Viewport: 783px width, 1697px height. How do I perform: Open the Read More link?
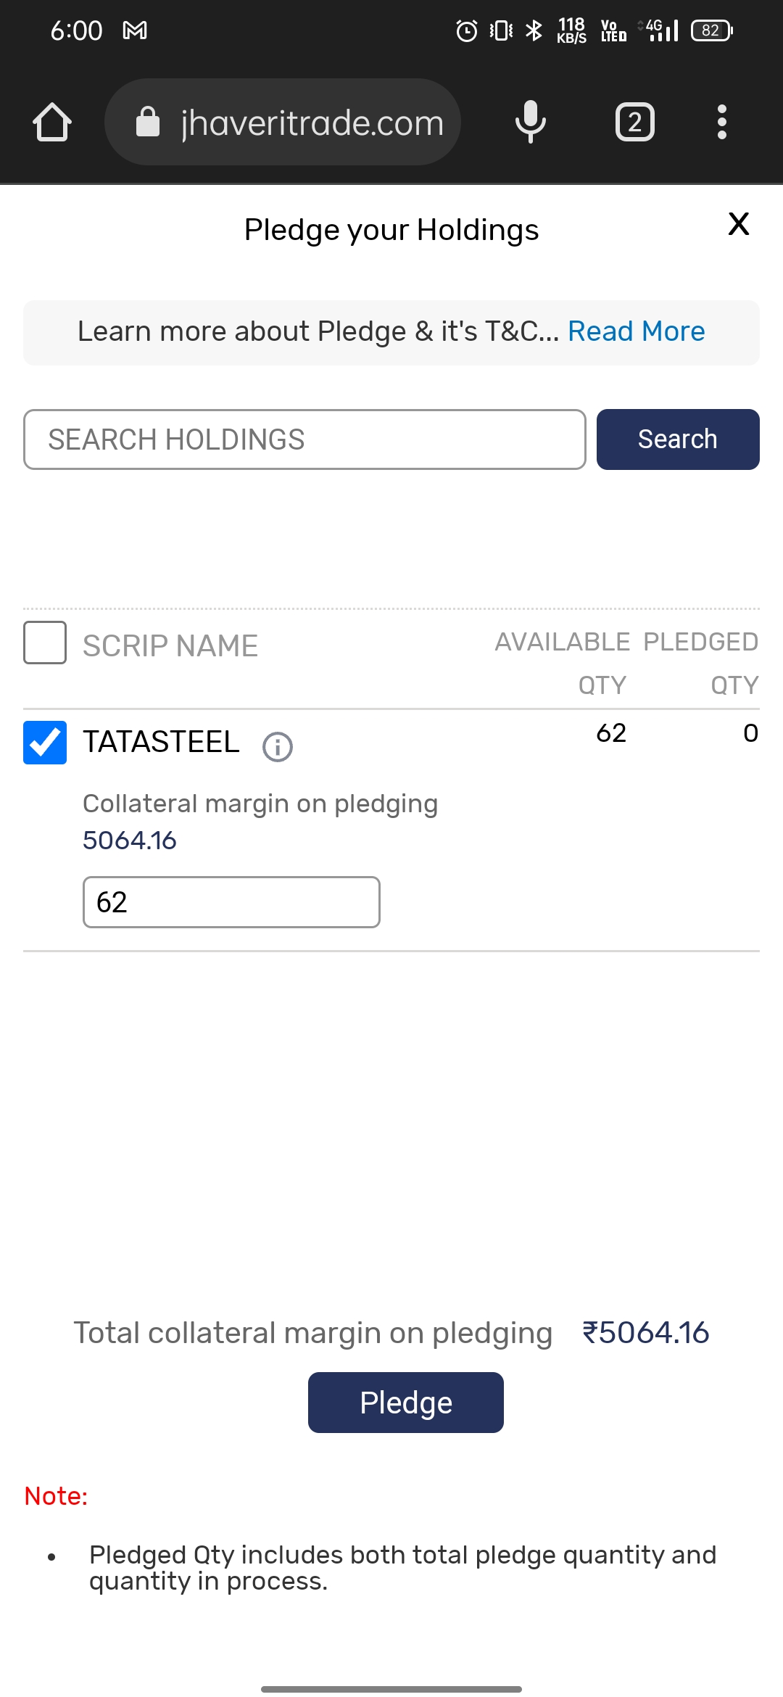(x=637, y=331)
